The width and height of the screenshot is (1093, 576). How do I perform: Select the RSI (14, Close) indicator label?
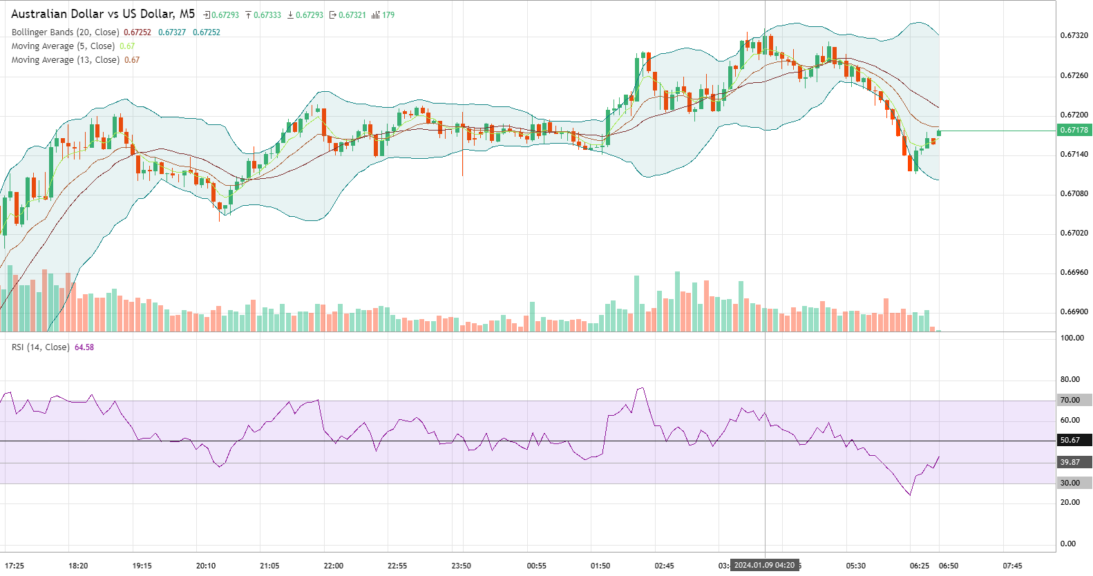(40, 347)
